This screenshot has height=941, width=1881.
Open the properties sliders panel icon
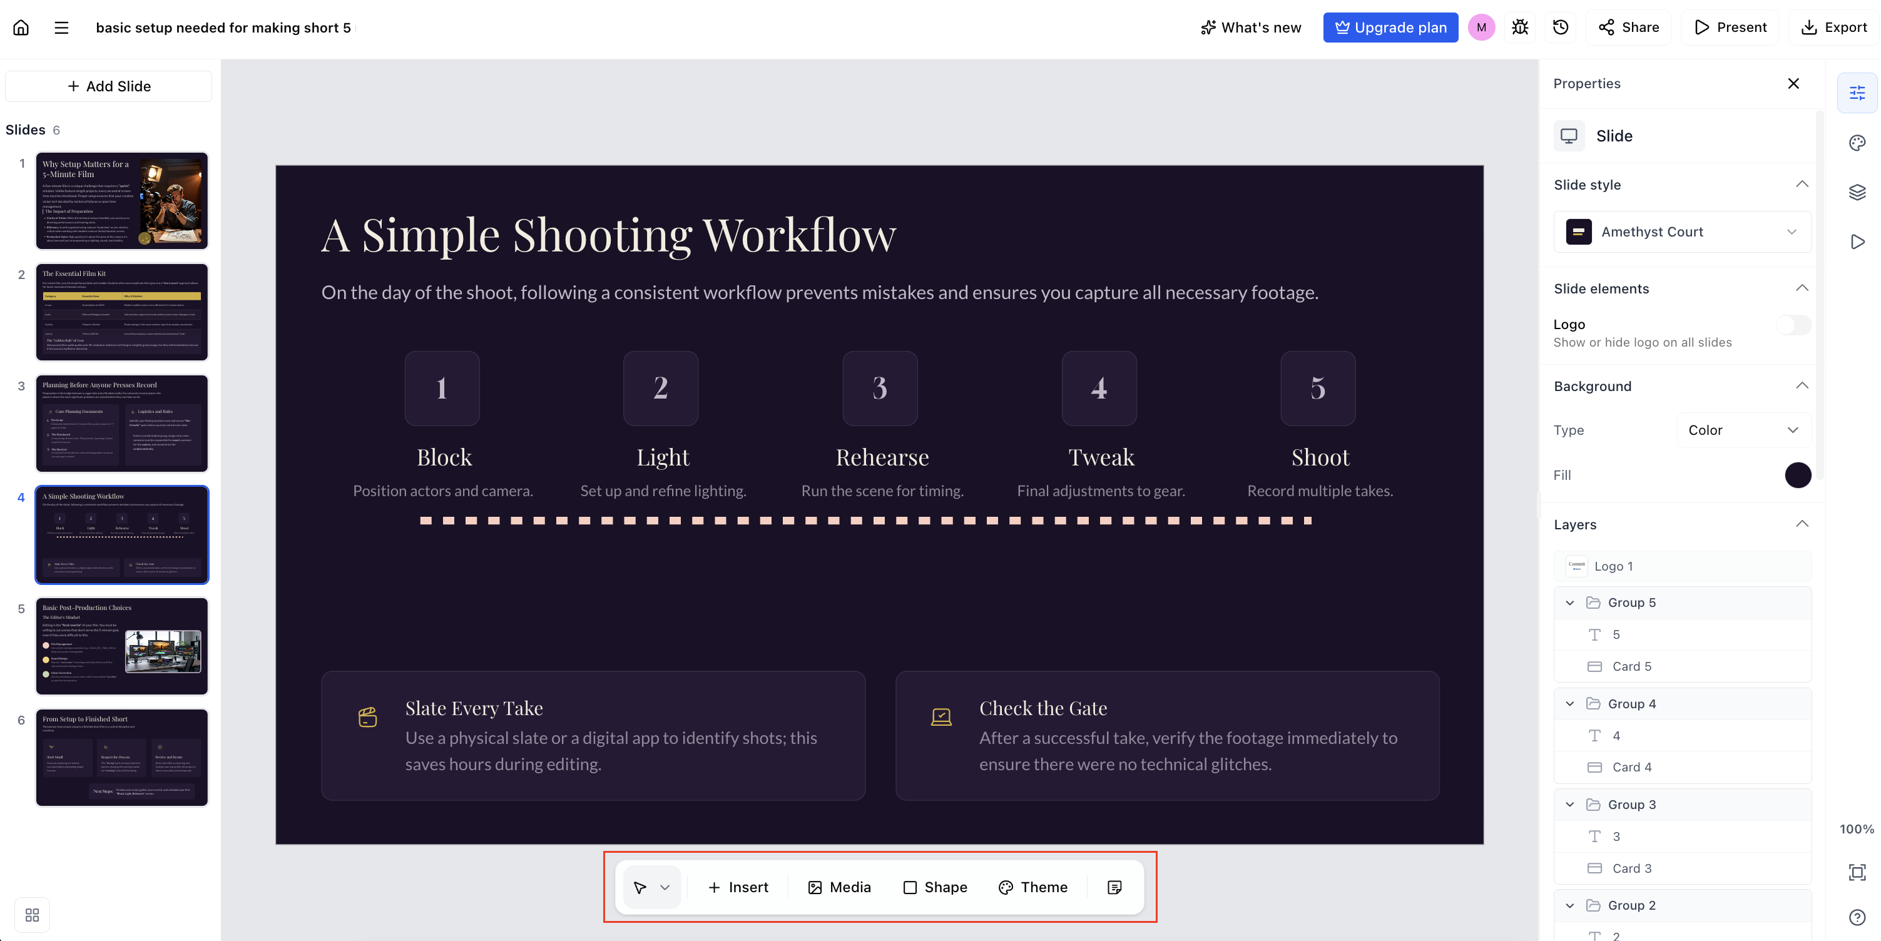(x=1857, y=93)
